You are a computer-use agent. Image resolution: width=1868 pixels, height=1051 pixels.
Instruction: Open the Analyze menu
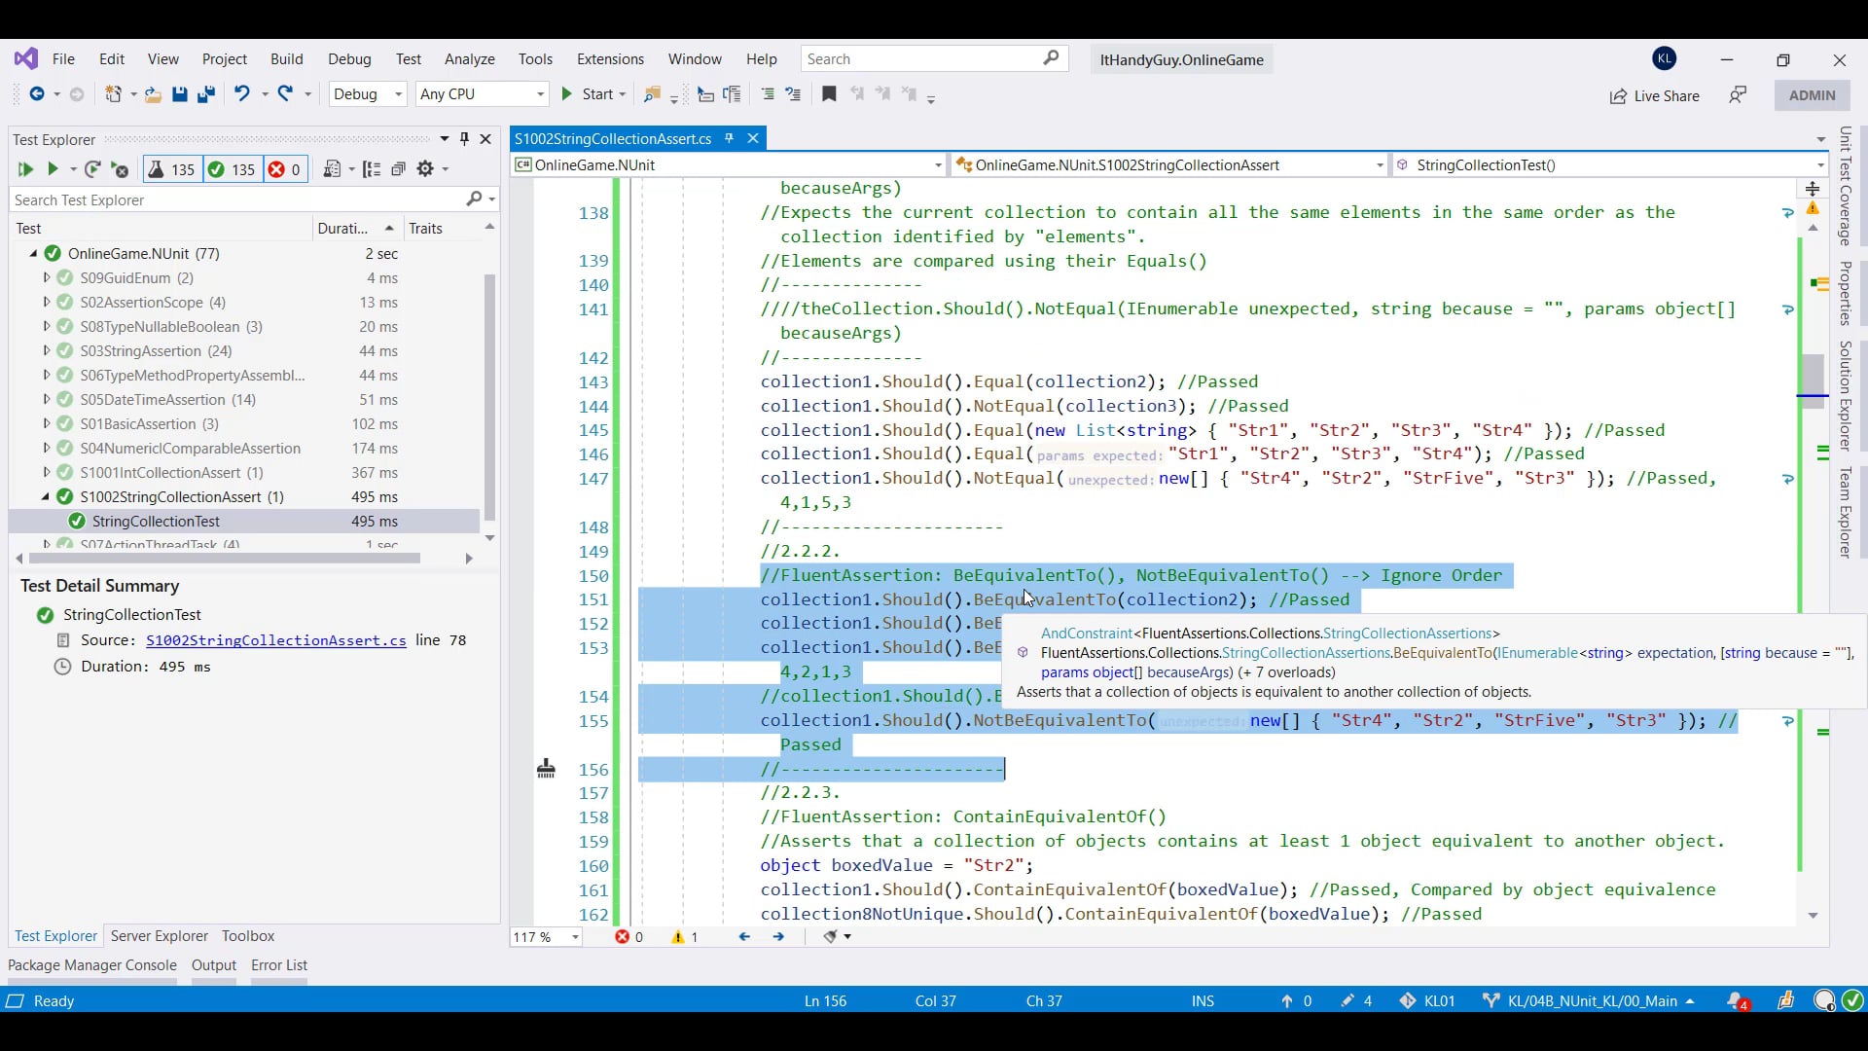coord(470,59)
